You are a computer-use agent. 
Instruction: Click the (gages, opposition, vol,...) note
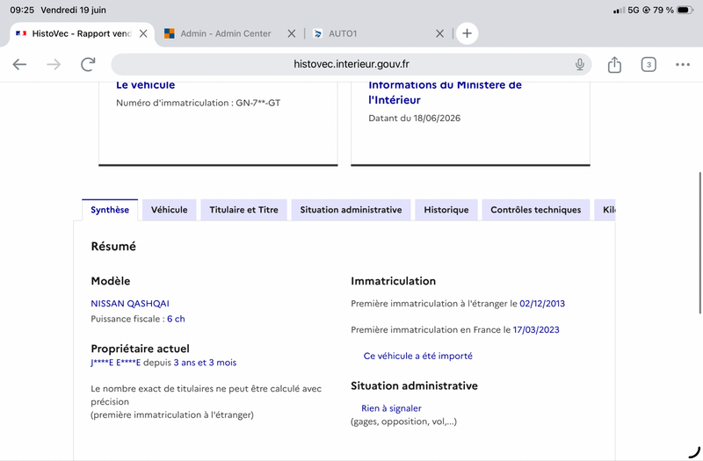point(403,421)
